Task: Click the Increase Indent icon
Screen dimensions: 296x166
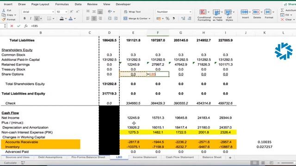Action: (x=116, y=18)
